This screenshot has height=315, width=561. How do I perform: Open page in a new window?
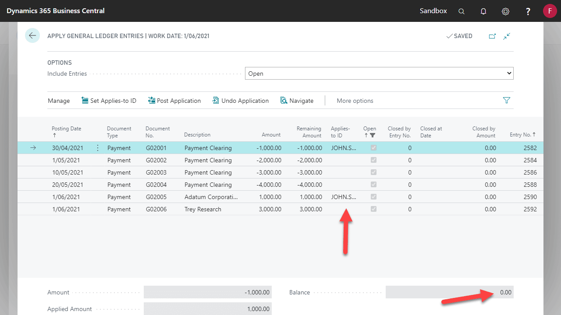click(492, 36)
